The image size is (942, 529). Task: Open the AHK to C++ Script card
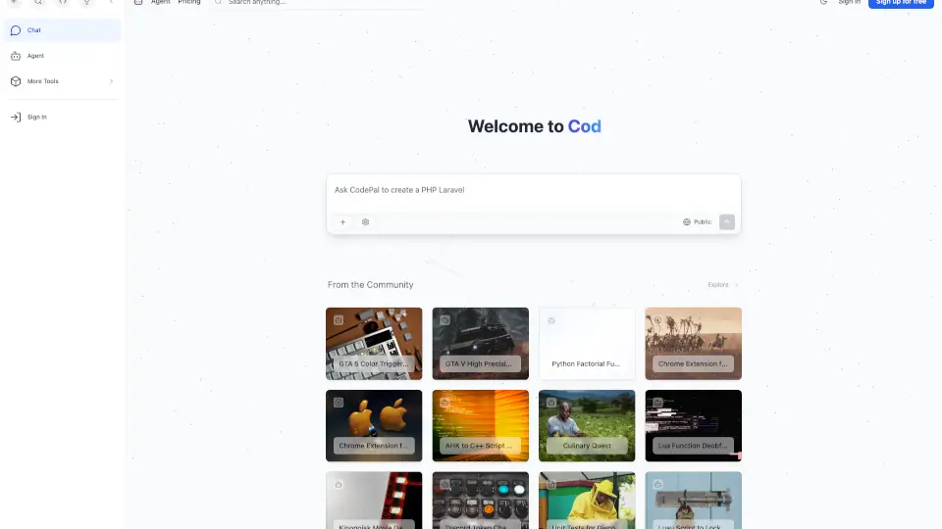tap(480, 425)
